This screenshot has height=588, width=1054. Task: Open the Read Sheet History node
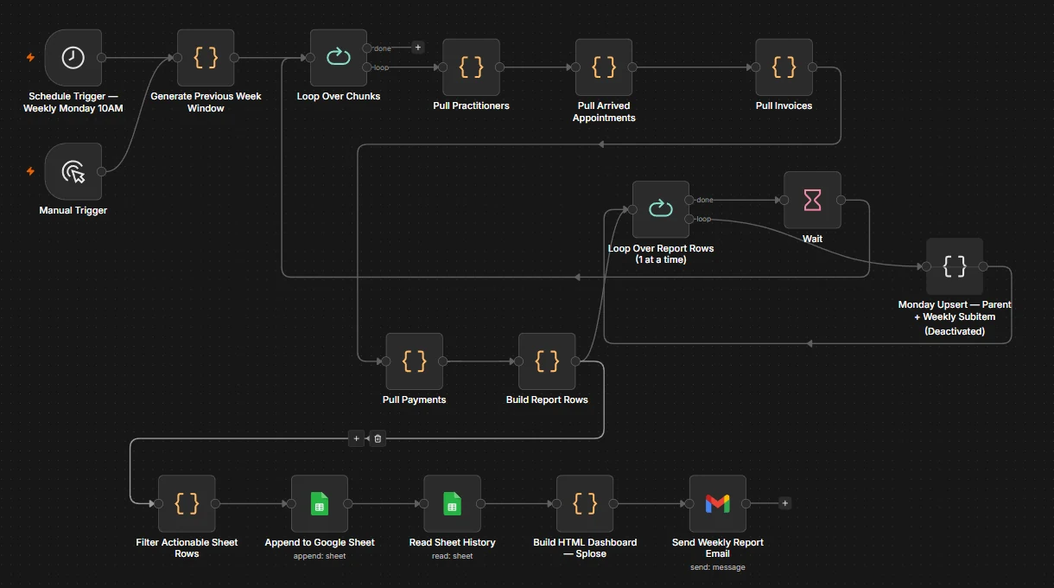tap(452, 503)
